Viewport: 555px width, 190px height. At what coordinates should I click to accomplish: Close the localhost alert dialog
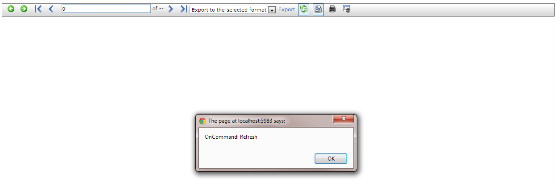point(344,119)
